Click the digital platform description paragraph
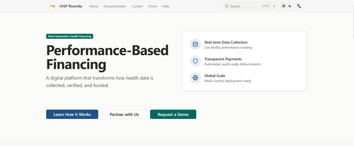Image resolution: width=354 pixels, height=146 pixels. pyautogui.click(x=100, y=82)
